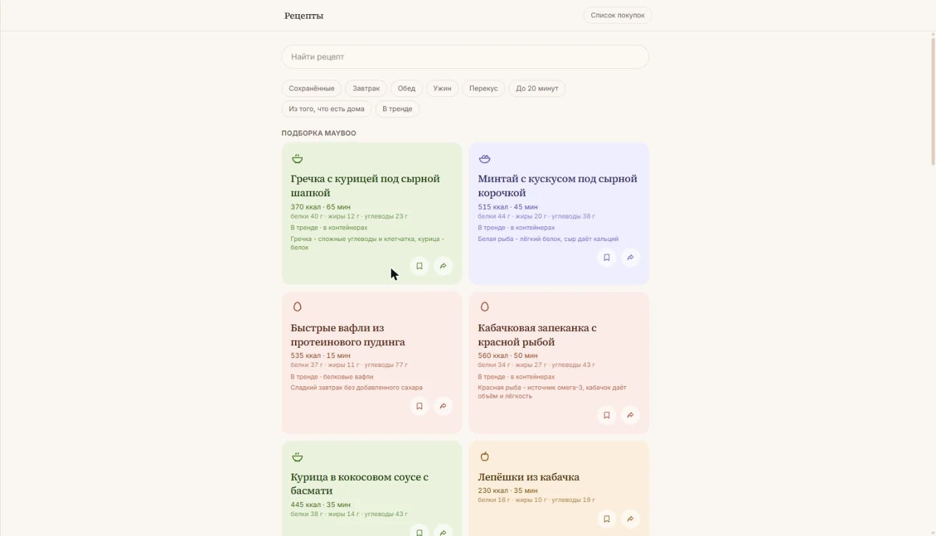Image resolution: width=936 pixels, height=536 pixels.
Task: Toggle the До 20 минут filter
Action: 537,88
